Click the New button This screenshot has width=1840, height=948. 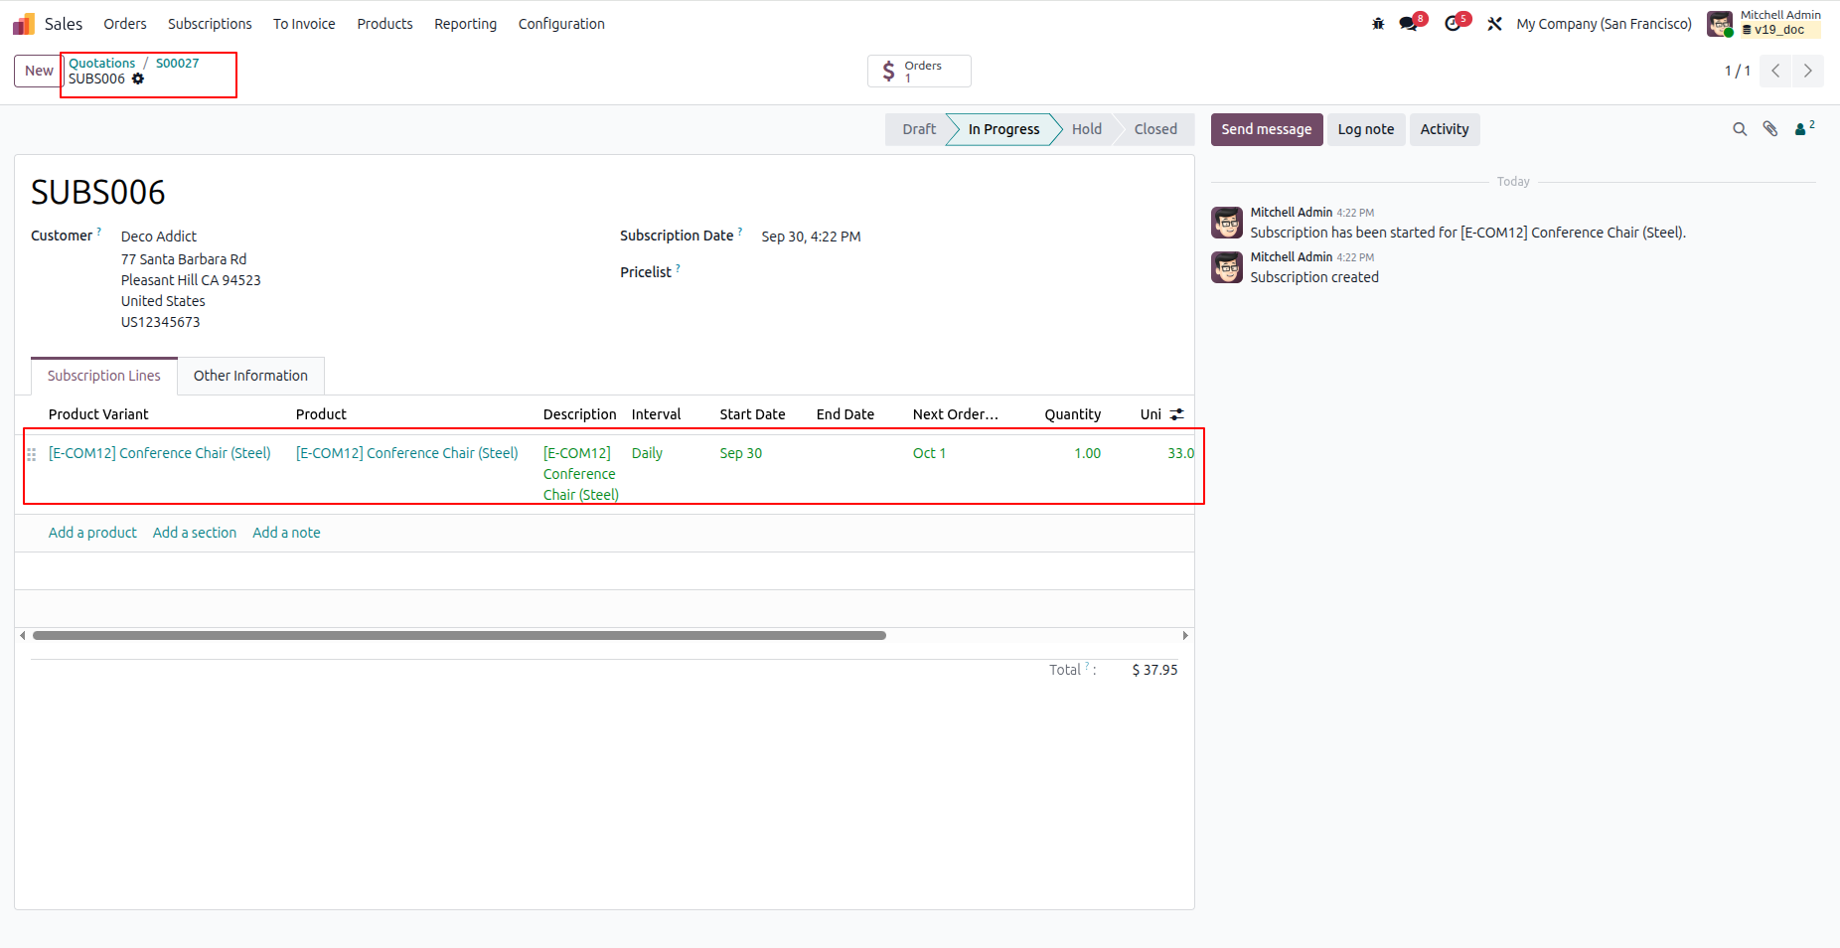(39, 71)
